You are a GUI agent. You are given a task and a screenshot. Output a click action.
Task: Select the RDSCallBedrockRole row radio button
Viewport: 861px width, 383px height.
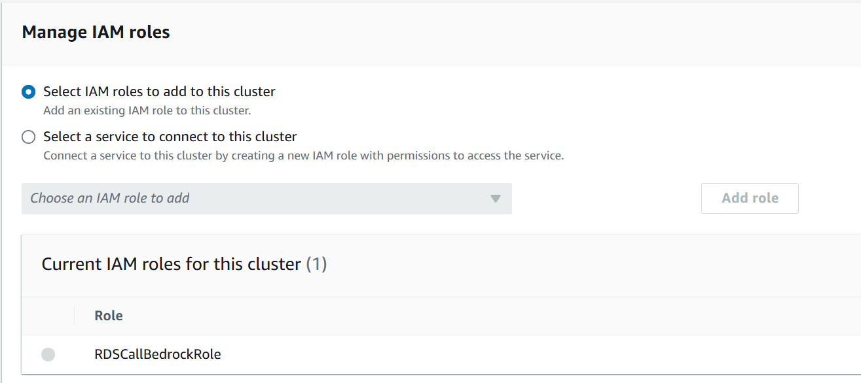pos(48,354)
